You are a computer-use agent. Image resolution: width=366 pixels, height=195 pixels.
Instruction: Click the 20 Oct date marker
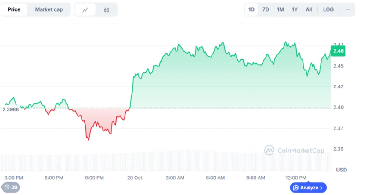[135, 178]
